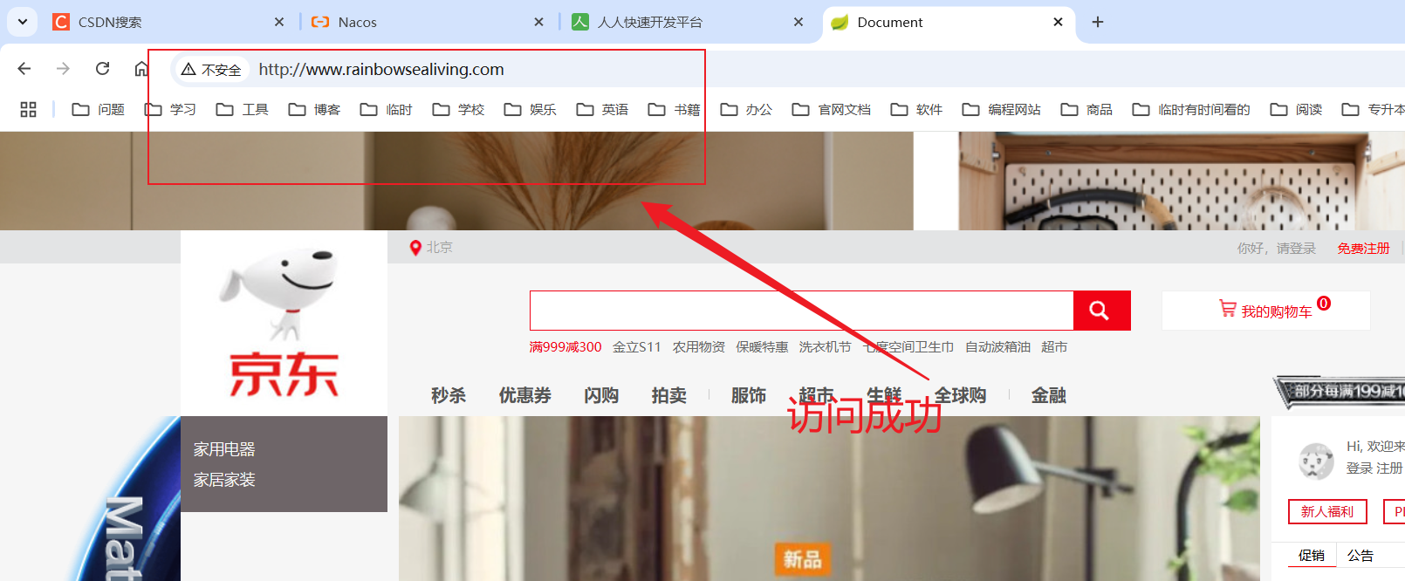This screenshot has width=1405, height=581.
Task: Click into the product search box
Action: tap(801, 311)
